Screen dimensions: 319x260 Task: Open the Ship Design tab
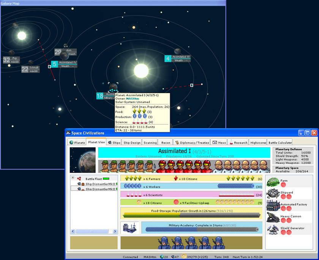132,143
